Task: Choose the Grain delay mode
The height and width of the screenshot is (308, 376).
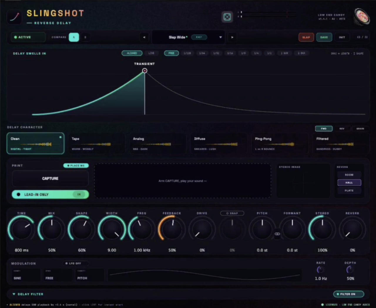Action: pos(360,129)
